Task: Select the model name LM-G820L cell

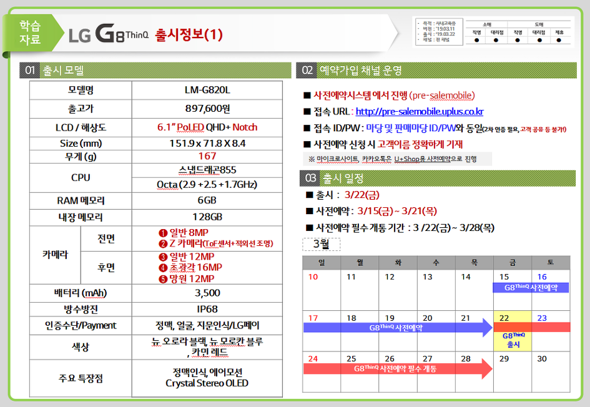Action: coord(207,91)
